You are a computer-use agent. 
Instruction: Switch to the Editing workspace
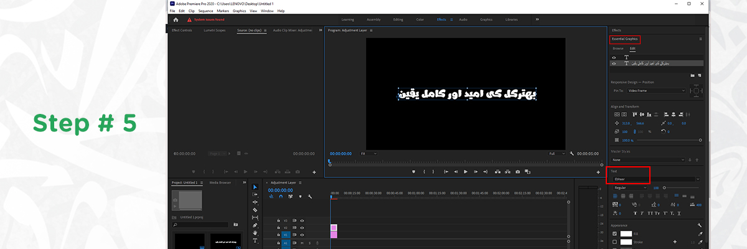tap(397, 19)
